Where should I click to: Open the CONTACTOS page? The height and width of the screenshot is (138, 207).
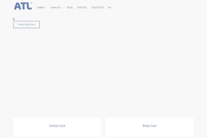[97, 8]
